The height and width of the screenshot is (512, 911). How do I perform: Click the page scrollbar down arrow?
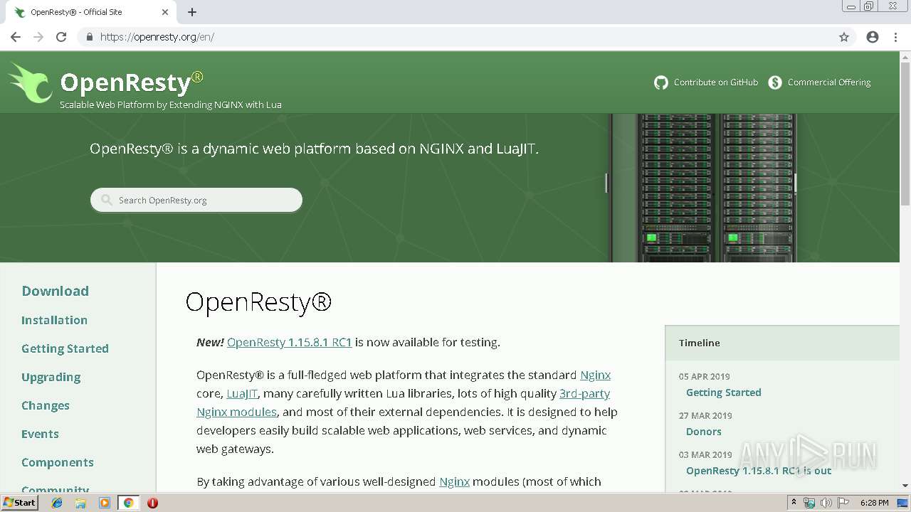[x=905, y=486]
